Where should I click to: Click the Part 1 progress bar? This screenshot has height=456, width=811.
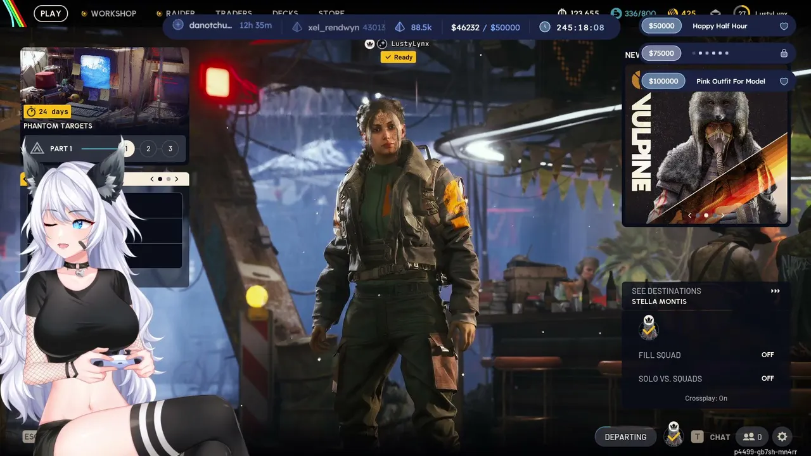(99, 149)
